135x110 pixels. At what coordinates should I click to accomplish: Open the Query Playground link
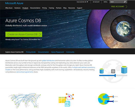click(x=57, y=52)
